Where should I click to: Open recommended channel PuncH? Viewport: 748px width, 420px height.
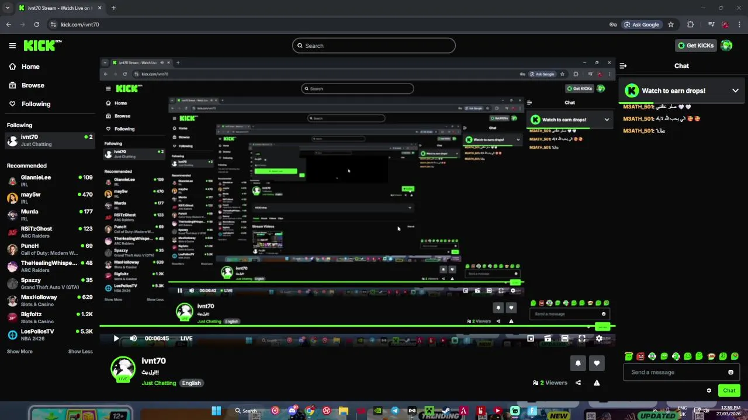pyautogui.click(x=50, y=249)
